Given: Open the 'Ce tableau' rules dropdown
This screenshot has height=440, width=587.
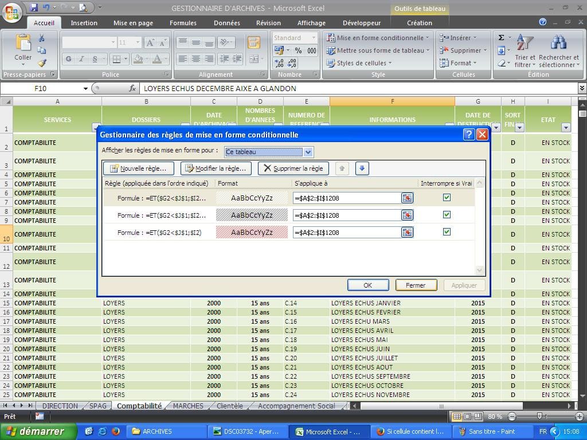Looking at the screenshot, I should tap(308, 152).
